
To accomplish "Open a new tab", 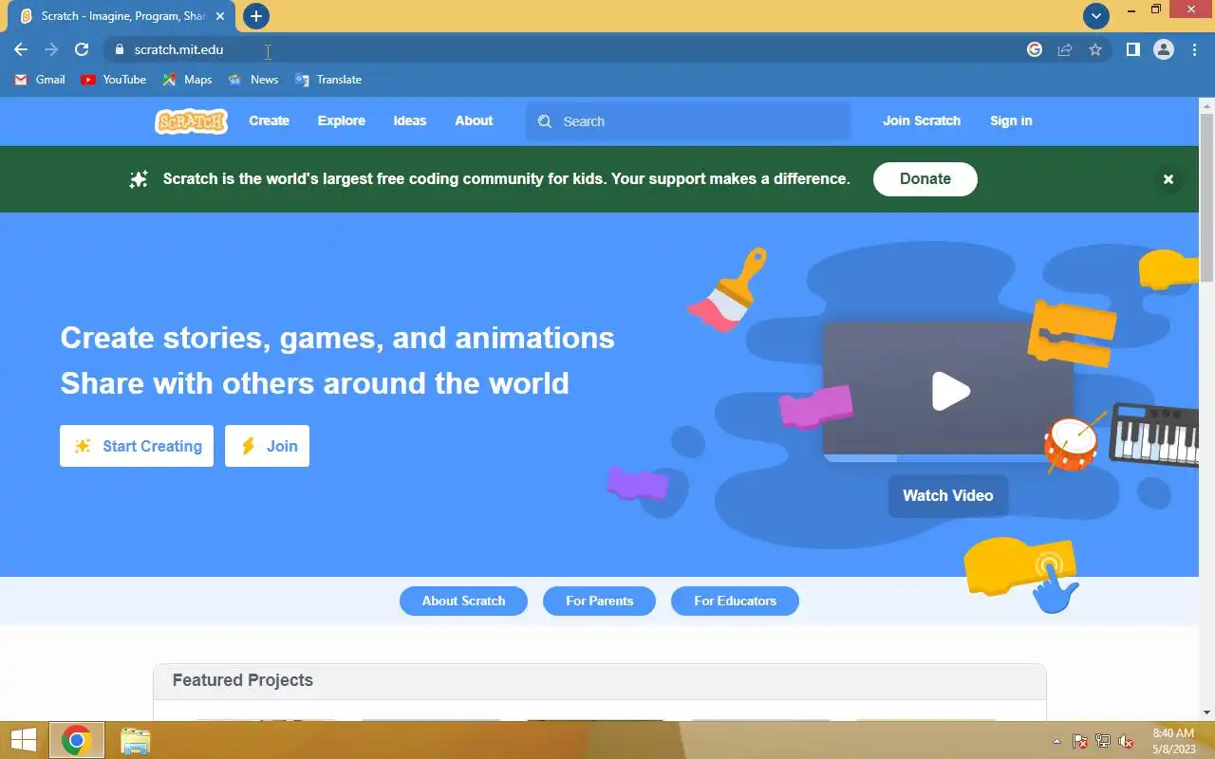I will point(255,16).
